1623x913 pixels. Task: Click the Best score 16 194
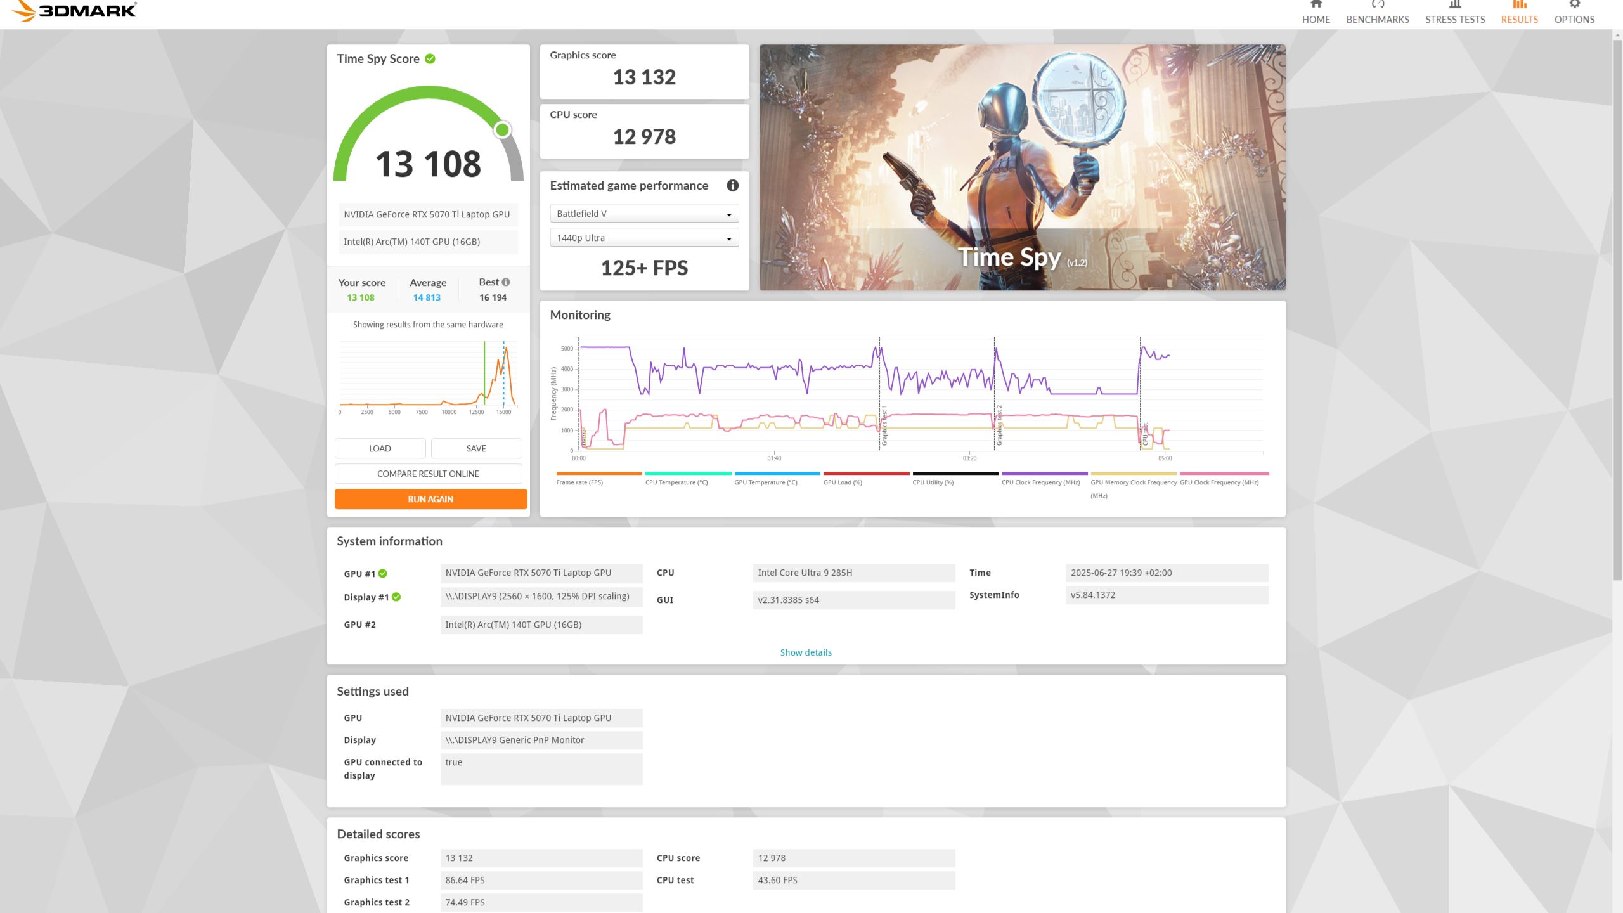coord(493,297)
